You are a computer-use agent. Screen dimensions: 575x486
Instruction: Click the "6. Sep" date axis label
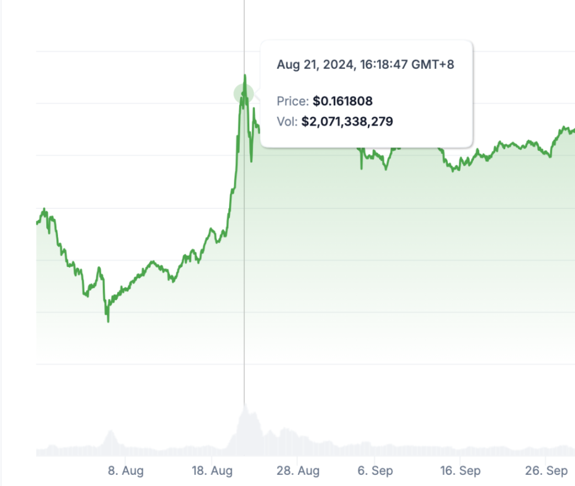376,471
